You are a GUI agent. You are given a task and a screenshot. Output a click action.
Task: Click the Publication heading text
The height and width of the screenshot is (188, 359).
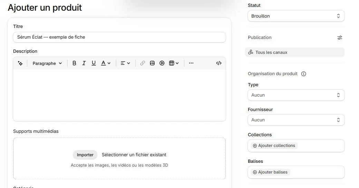[x=260, y=38]
